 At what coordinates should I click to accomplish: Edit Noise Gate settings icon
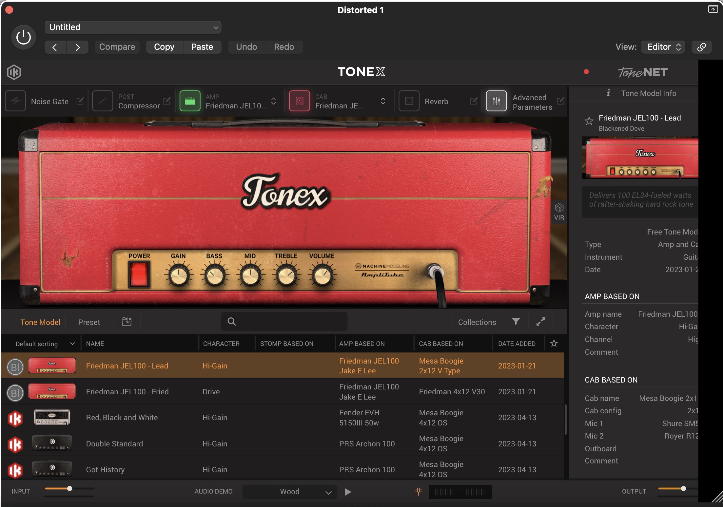pos(80,101)
